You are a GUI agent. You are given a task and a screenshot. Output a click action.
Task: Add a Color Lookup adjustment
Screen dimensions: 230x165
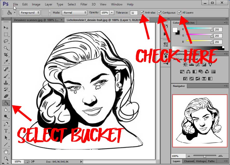213,72
